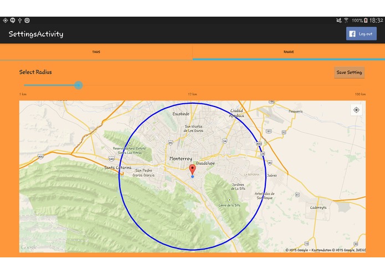Click the Guadalupe map label
This screenshot has height=274, width=385.
click(x=206, y=163)
